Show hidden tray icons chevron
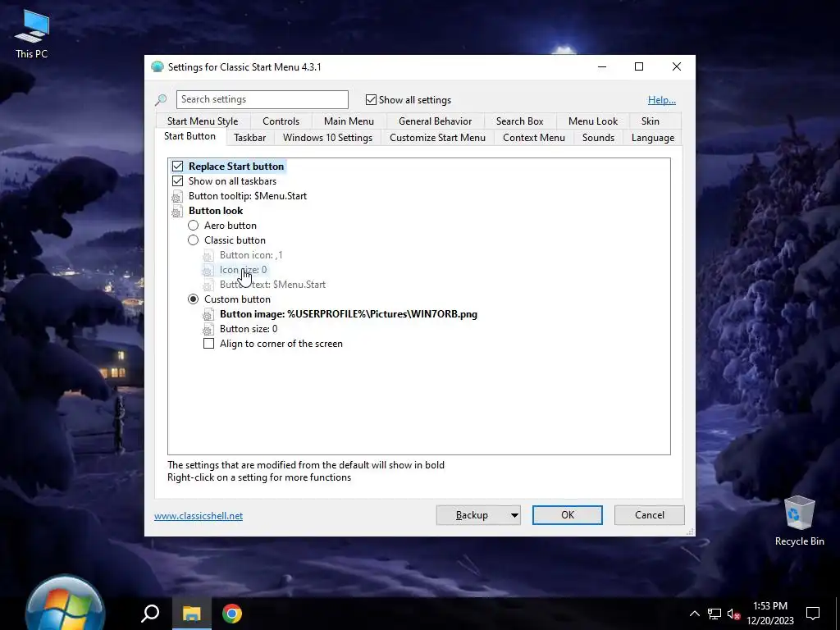 [694, 614]
